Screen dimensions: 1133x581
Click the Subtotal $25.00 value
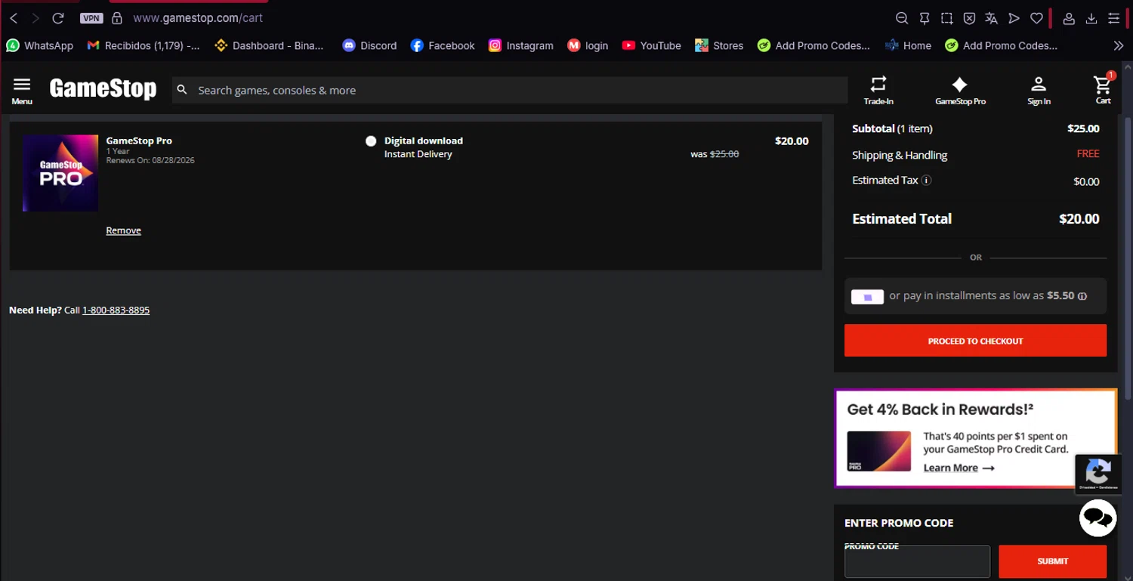[1083, 128]
